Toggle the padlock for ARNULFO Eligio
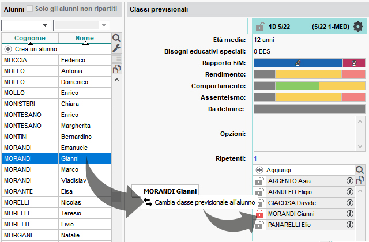The width and height of the screenshot is (369, 242). click(x=259, y=192)
